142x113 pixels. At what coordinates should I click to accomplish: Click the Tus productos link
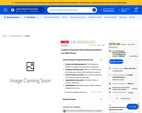pos(109,11)
